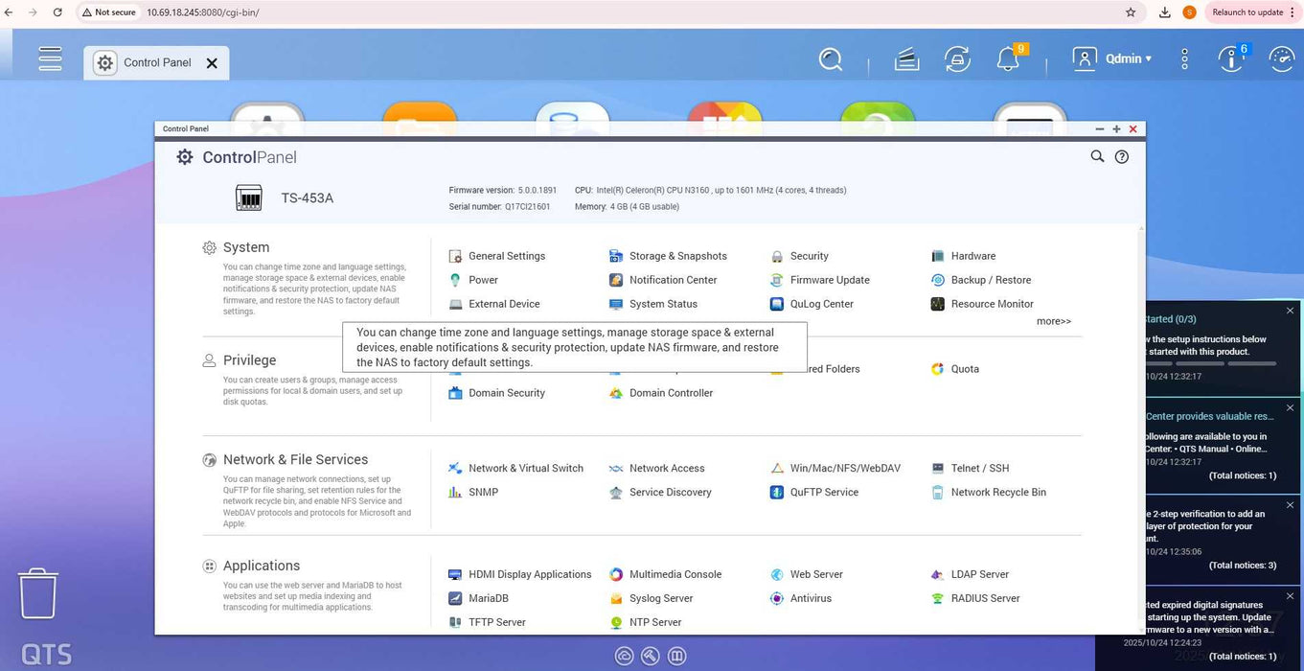
Task: Click the TS-453A model name
Action: click(308, 198)
